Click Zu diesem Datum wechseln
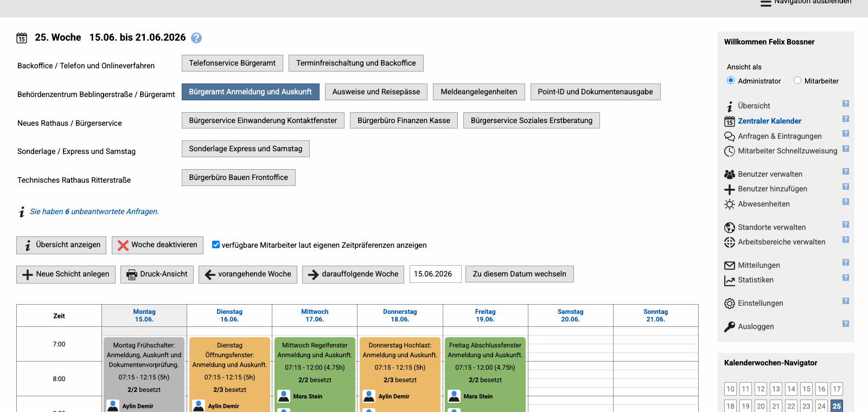Image resolution: width=868 pixels, height=412 pixels. click(x=519, y=274)
